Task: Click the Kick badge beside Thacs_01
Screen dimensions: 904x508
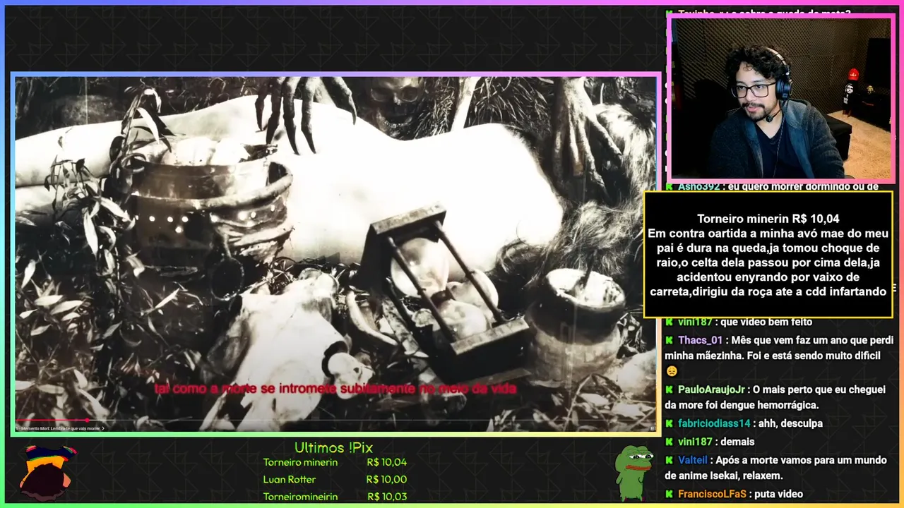Action: tap(669, 340)
